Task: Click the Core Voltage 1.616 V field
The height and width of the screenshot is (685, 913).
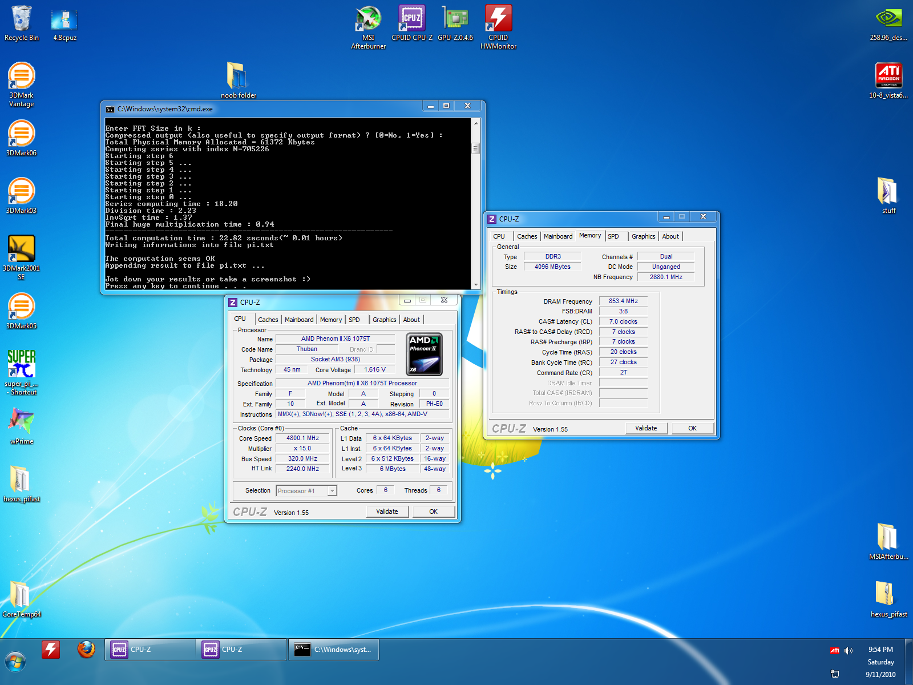Action: [x=374, y=370]
